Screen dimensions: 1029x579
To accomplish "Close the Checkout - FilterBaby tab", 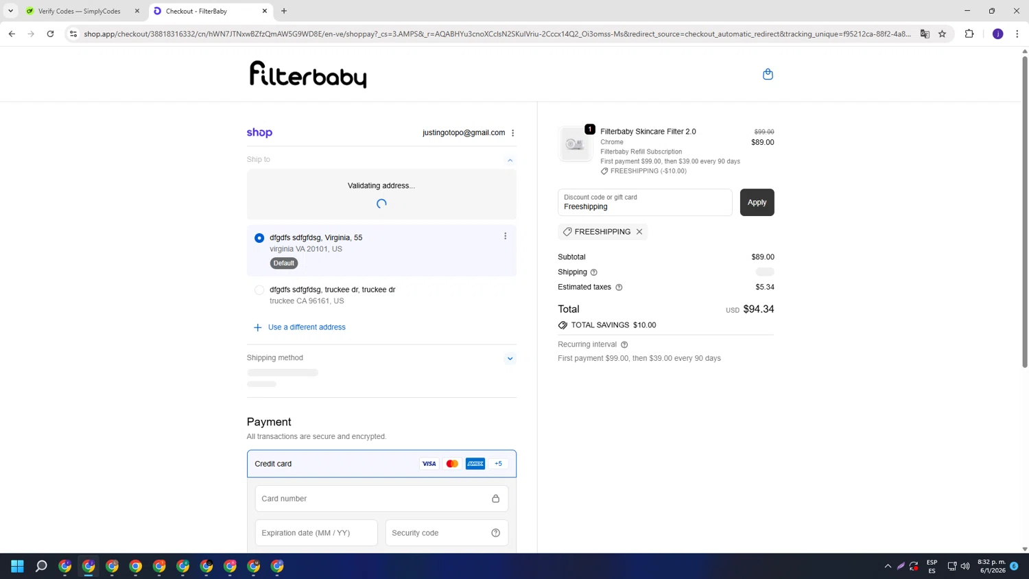I will pos(265,11).
